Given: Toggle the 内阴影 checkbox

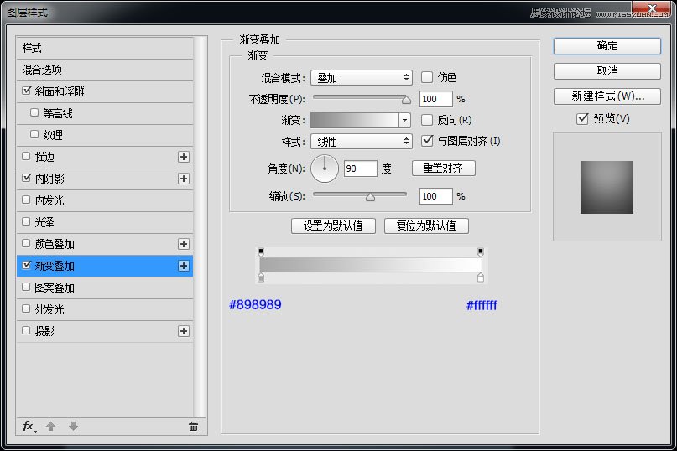Looking at the screenshot, I should coord(27,178).
